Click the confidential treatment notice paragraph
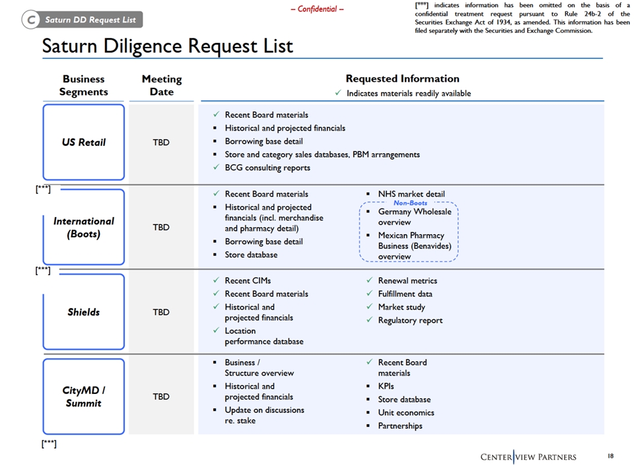This screenshot has width=634, height=475. point(522,18)
